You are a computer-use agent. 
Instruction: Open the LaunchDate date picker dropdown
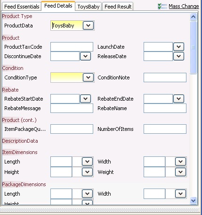pos(178,47)
